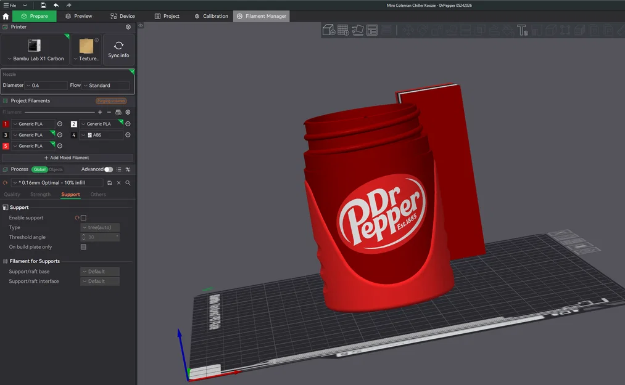Select the Text shape tool
The image size is (625, 385).
pos(522,30)
